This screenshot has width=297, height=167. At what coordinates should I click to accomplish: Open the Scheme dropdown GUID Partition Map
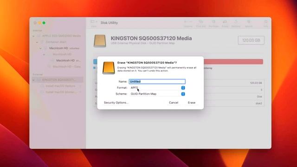157,94
